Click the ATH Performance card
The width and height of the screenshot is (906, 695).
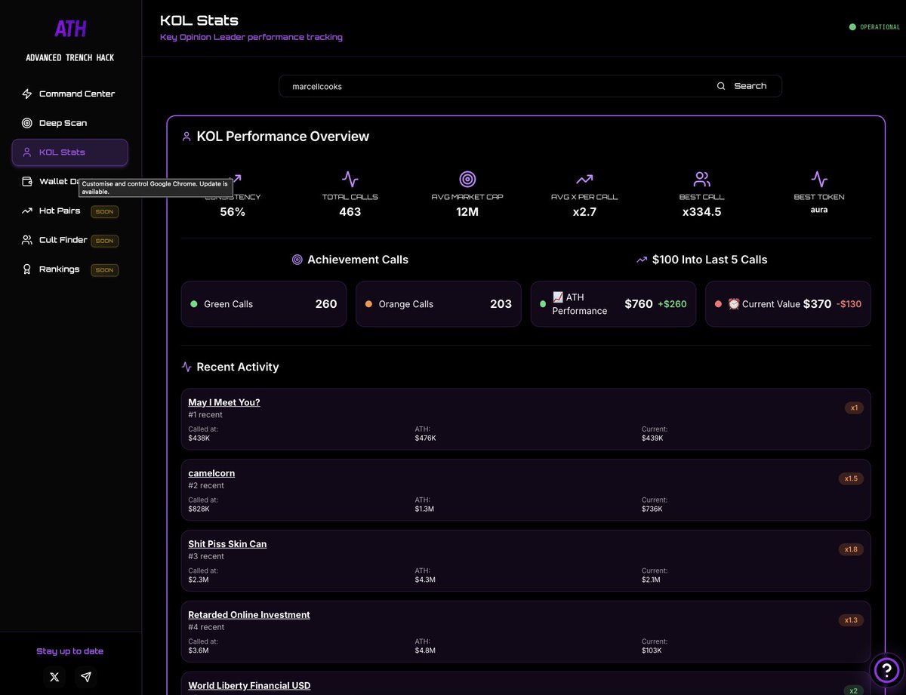point(613,304)
